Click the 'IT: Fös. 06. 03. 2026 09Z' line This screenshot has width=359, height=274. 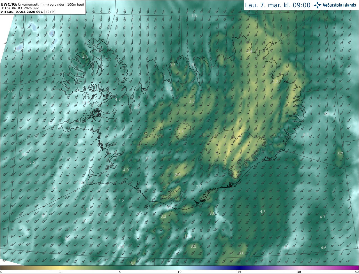[20, 8]
